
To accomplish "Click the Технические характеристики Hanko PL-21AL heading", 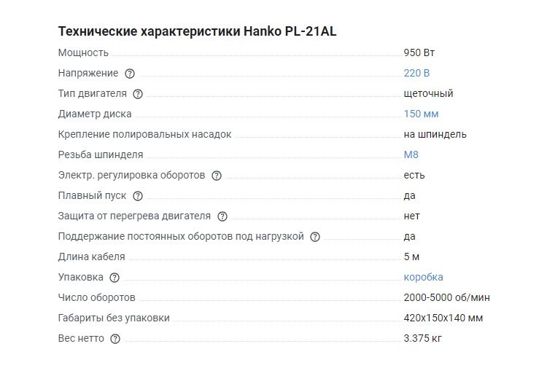I will 197,32.
